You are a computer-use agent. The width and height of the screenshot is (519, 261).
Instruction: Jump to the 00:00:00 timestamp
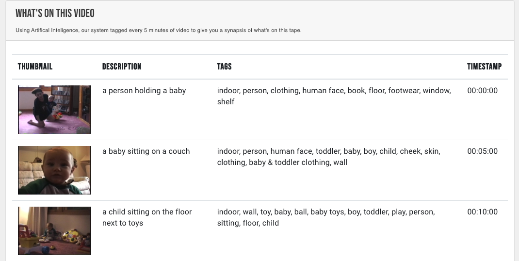pyautogui.click(x=482, y=91)
